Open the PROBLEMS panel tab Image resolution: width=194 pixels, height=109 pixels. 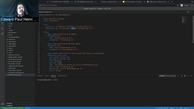[x=40, y=76]
